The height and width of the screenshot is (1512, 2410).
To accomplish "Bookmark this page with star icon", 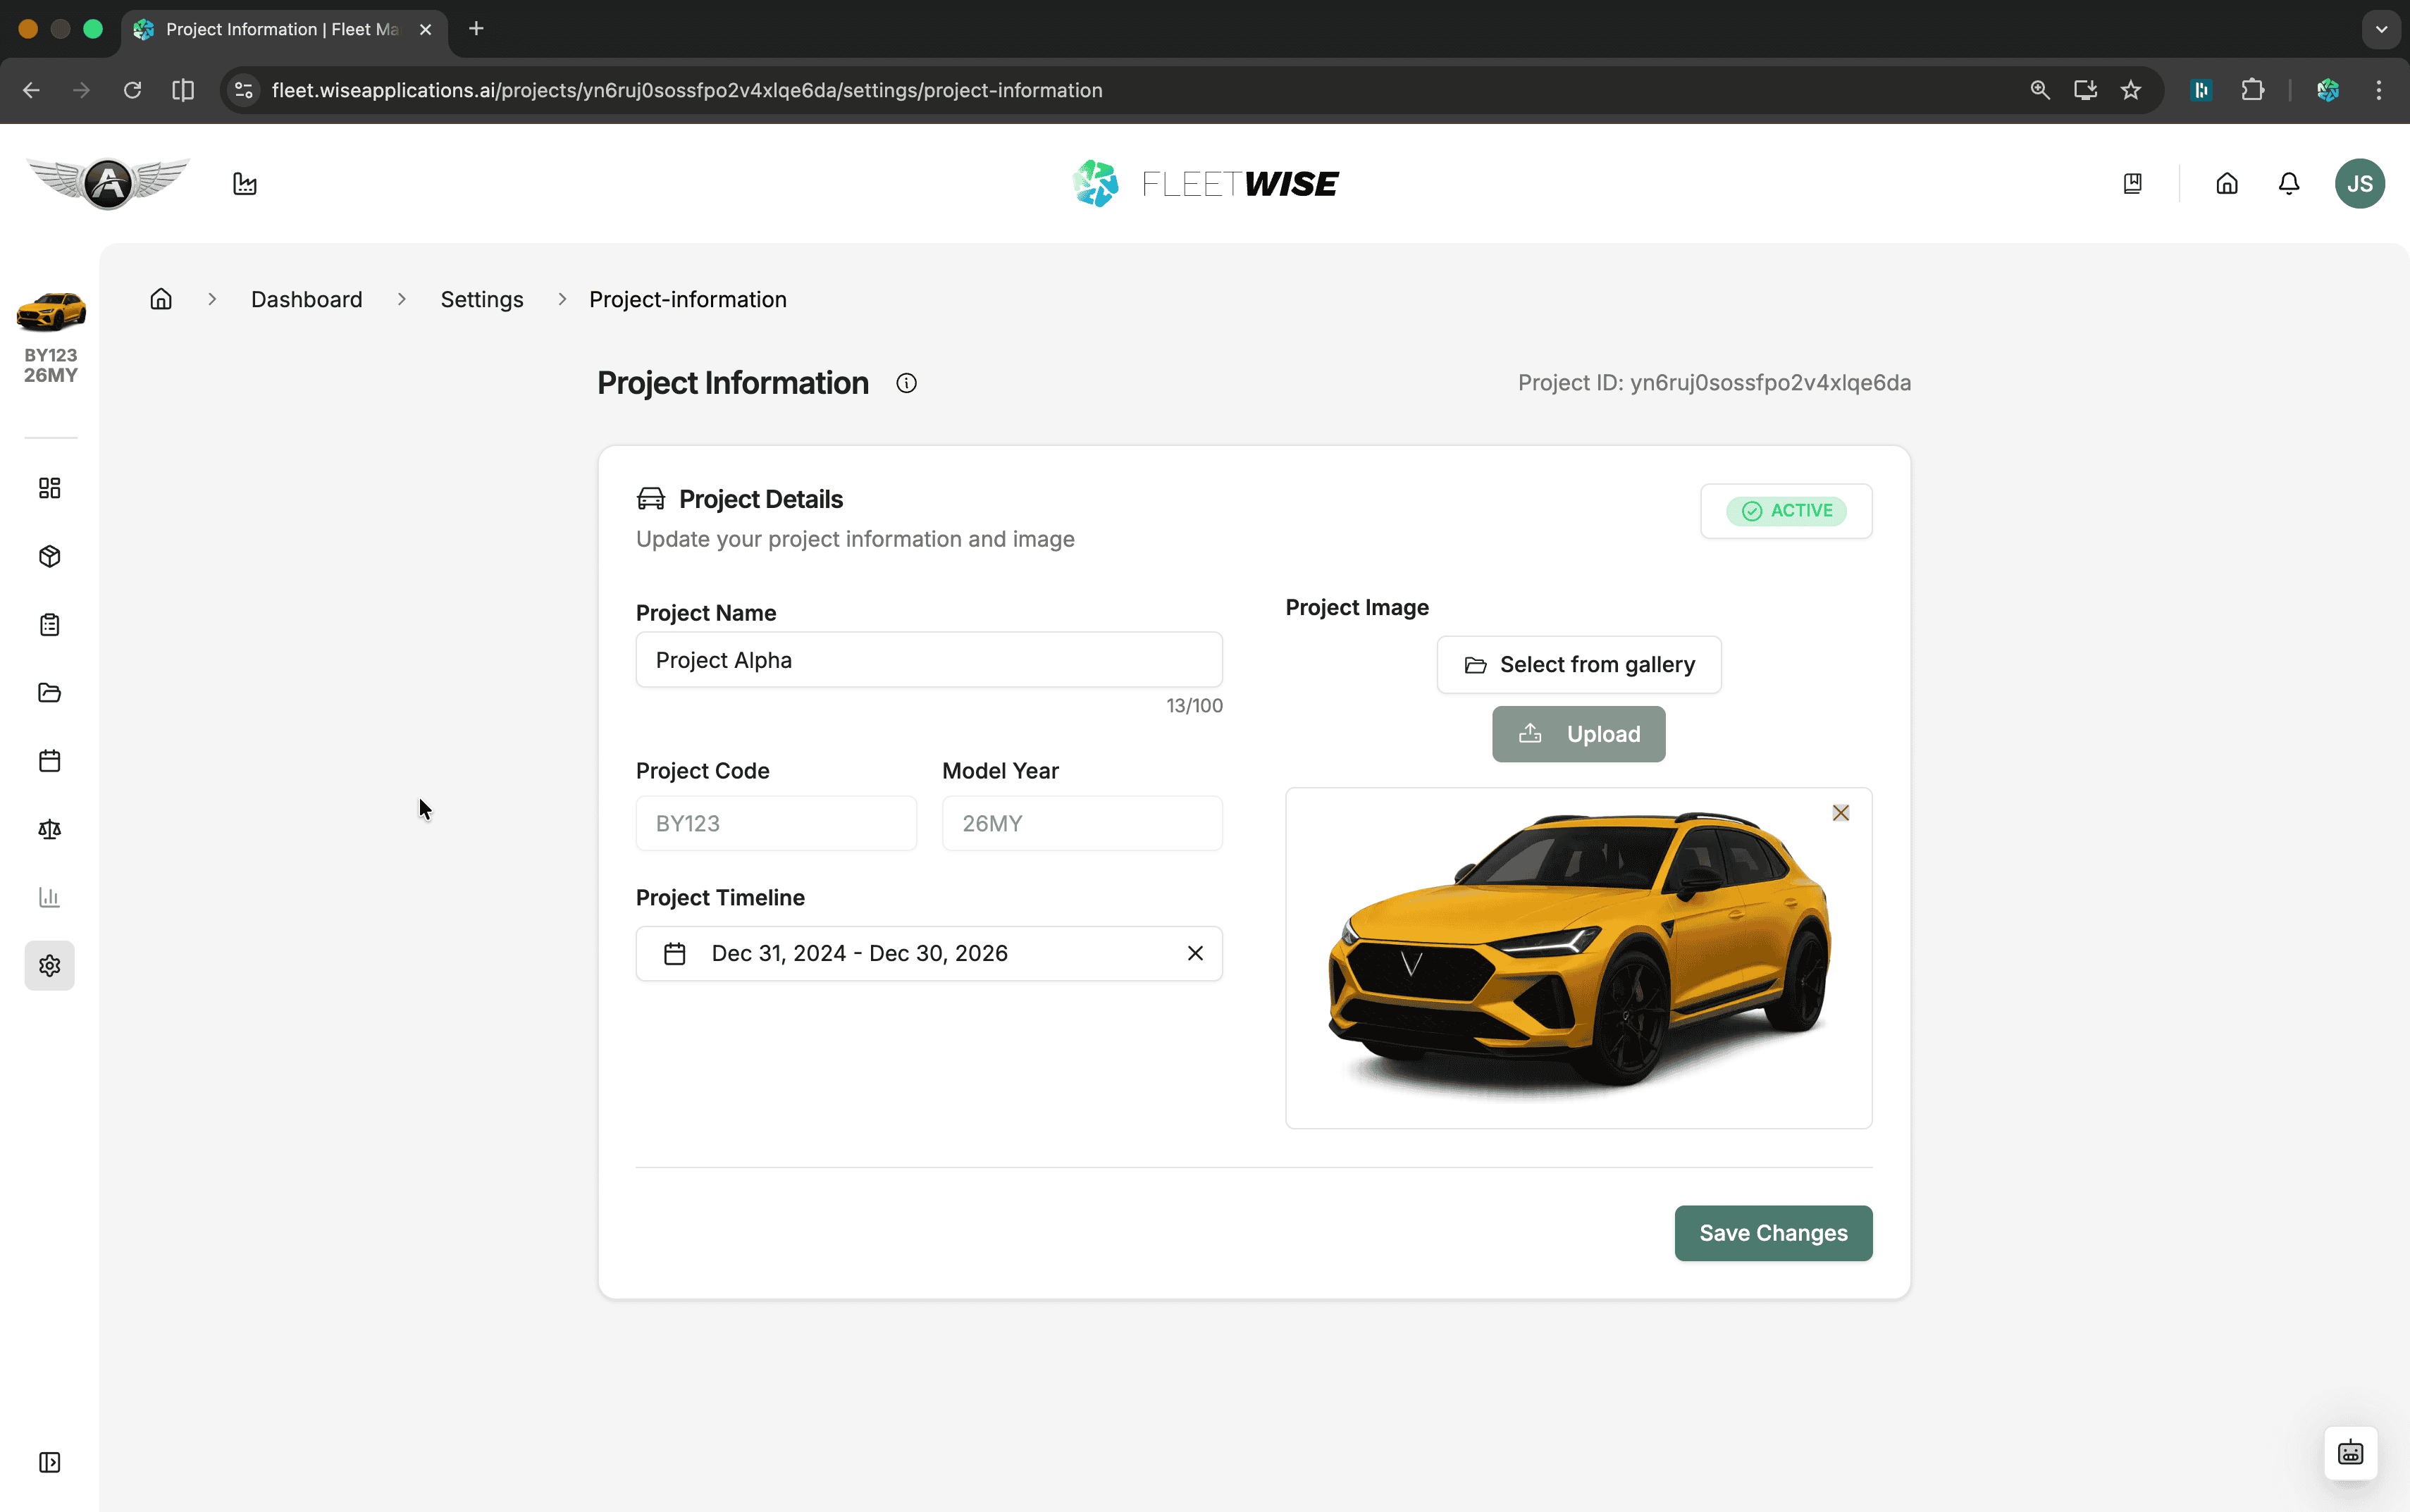I will pos(2130,90).
